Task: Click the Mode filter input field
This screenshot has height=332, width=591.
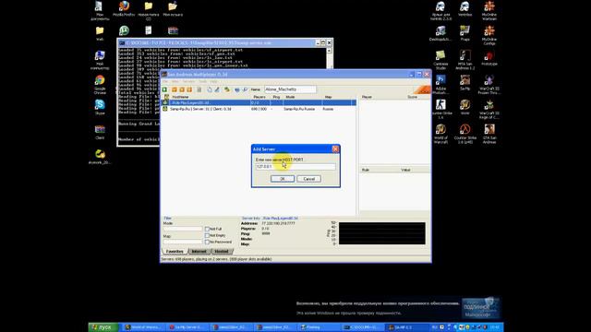Action: (183, 229)
